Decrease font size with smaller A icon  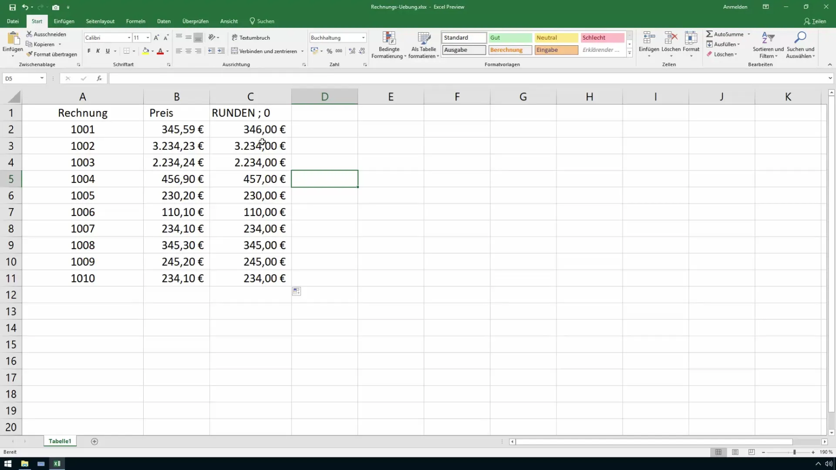point(166,38)
